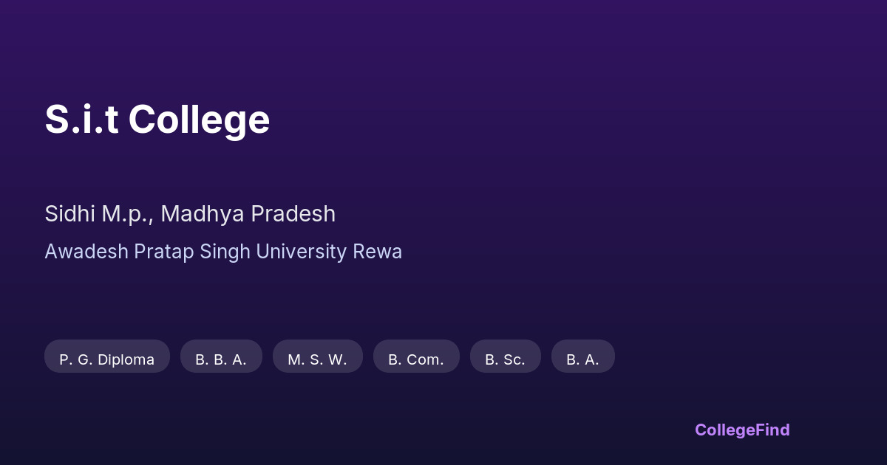Open the M. S. W. course tag
This screenshot has width=887, height=465.
[317, 359]
